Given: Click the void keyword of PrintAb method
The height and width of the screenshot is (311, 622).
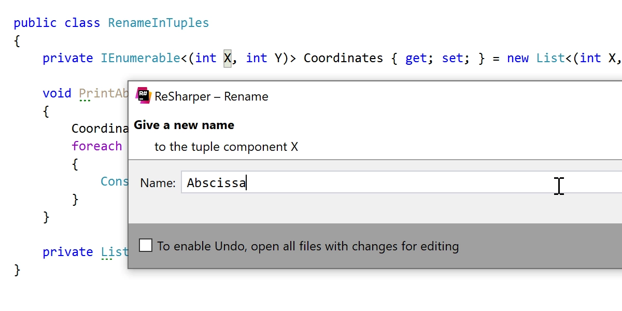Looking at the screenshot, I should (57, 93).
